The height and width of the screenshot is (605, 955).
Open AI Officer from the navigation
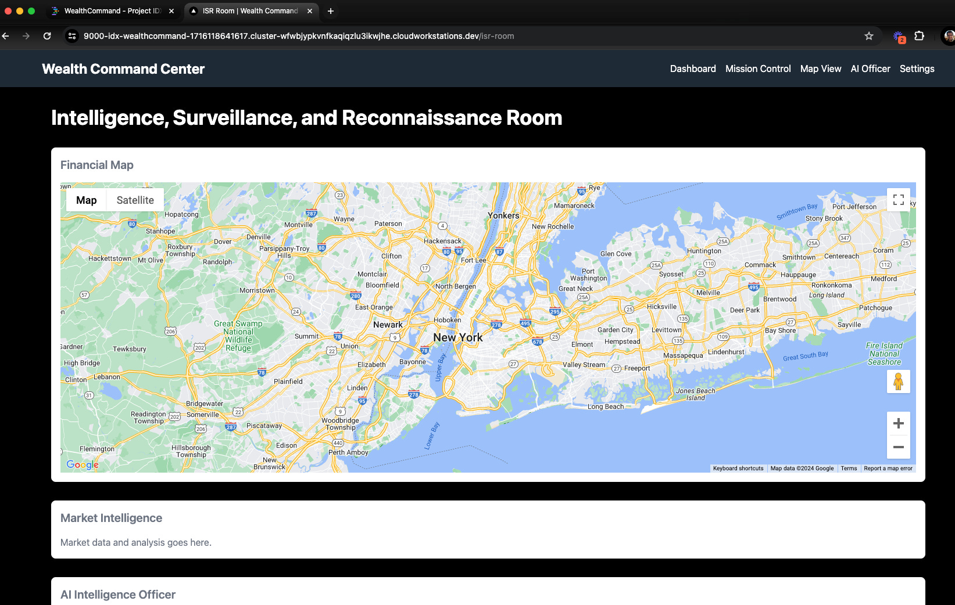pyautogui.click(x=870, y=69)
